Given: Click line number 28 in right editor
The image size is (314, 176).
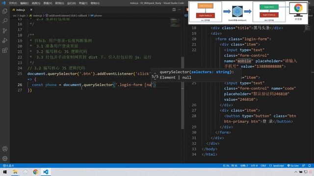Looking at the screenshot, I should coord(194,116).
